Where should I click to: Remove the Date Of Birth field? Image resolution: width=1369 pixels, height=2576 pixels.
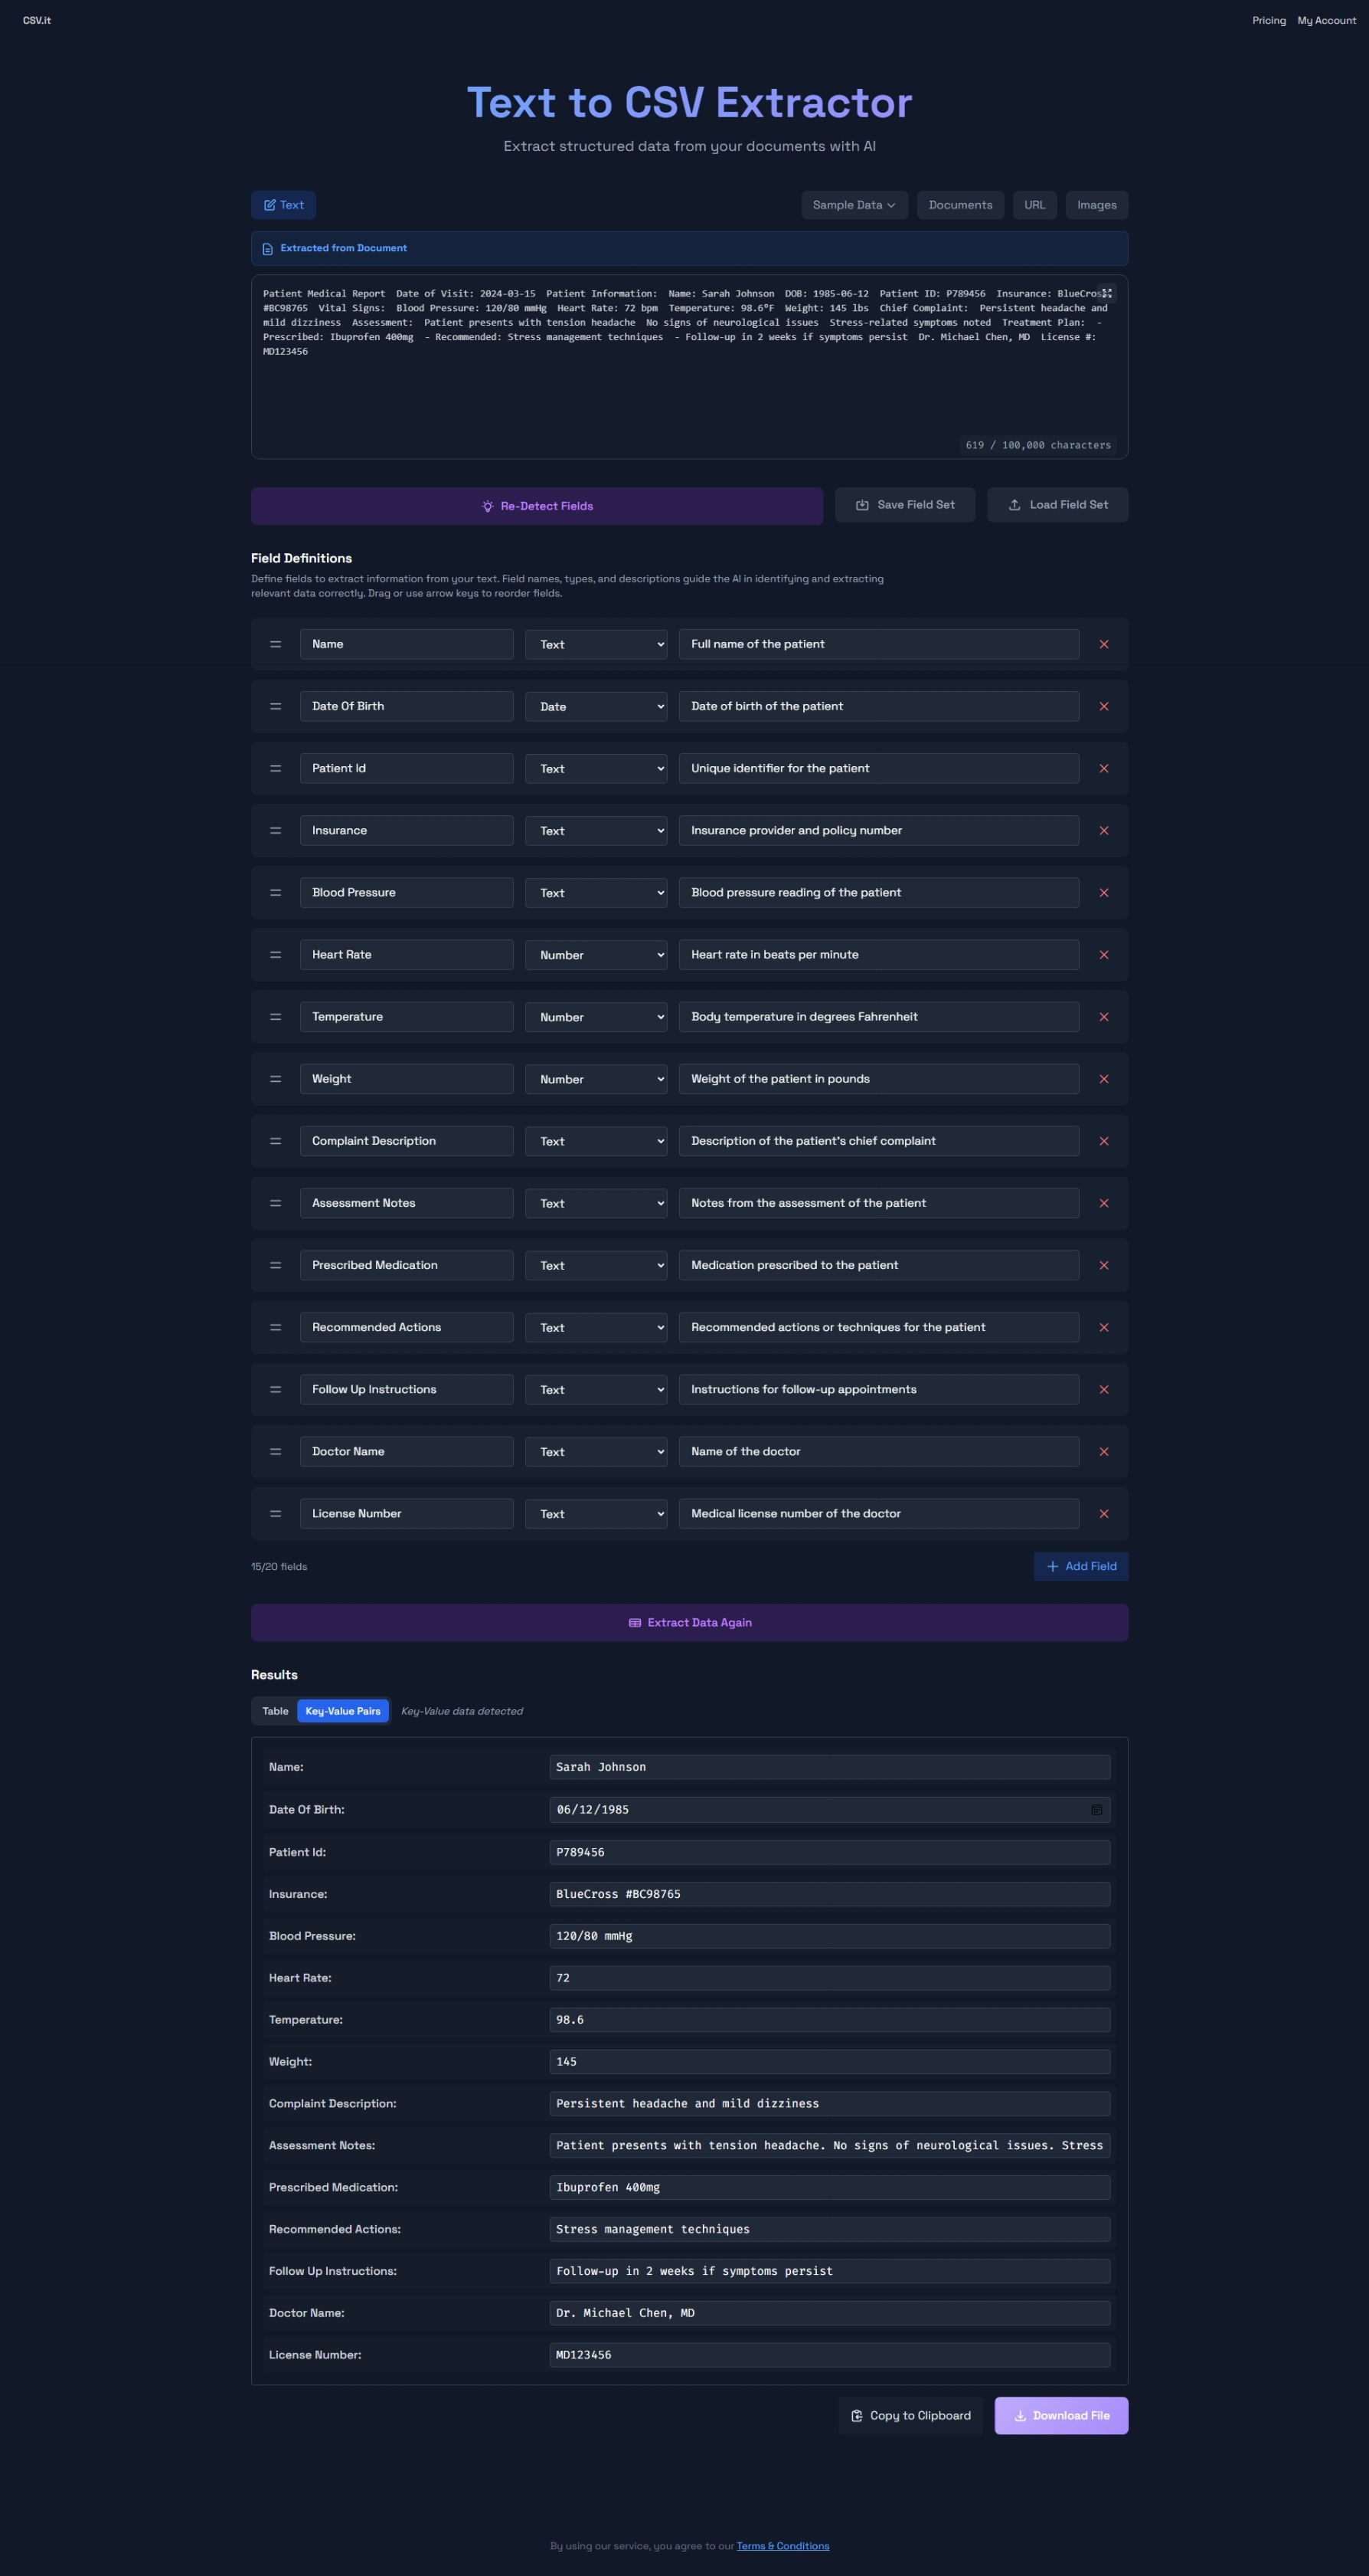[x=1103, y=706]
